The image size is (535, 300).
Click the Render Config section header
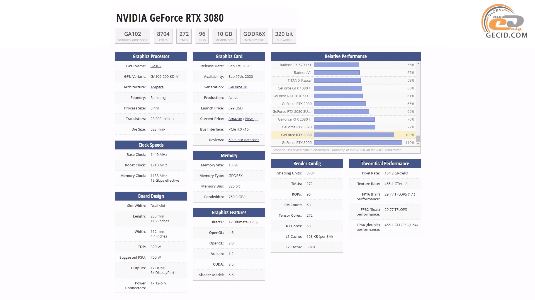[307, 164]
